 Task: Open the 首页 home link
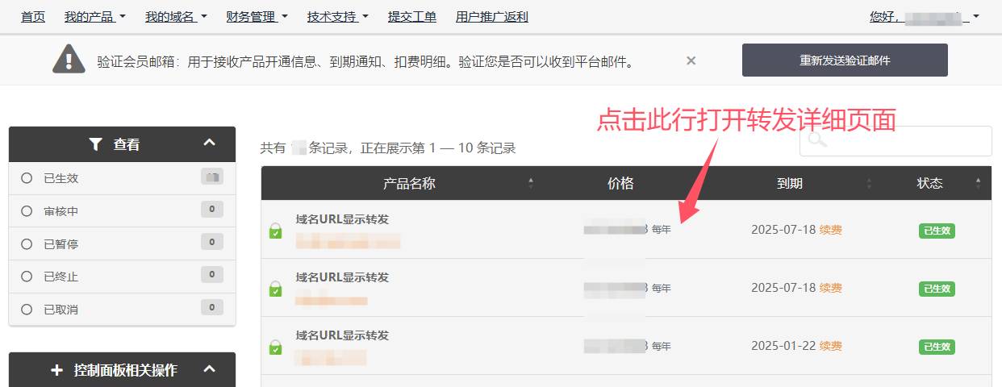click(x=33, y=16)
